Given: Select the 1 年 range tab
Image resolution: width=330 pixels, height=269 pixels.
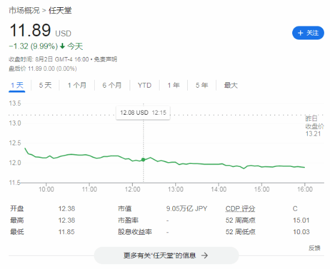Looking at the screenshot, I should [173, 85].
